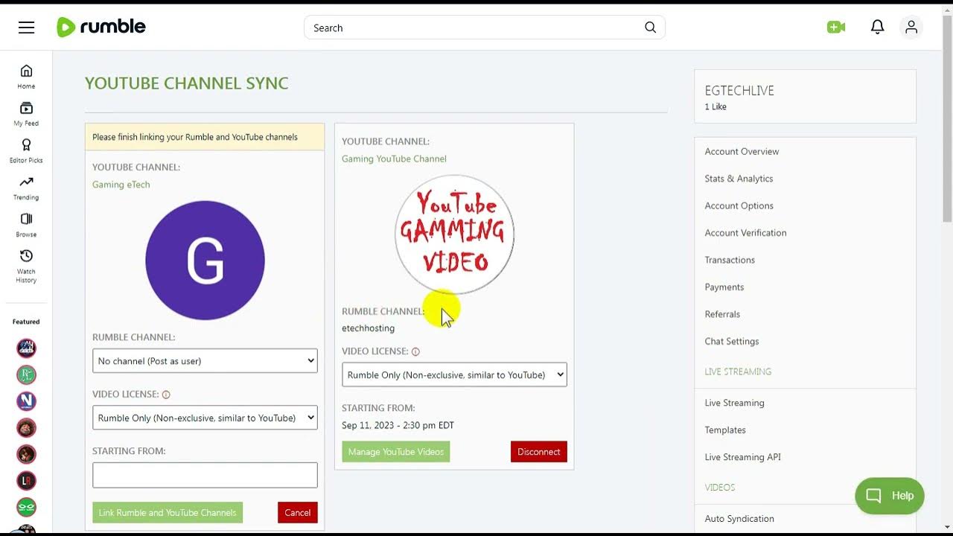The image size is (953, 536).
Task: Click the green RC featured channel avatar
Action: tap(26, 374)
